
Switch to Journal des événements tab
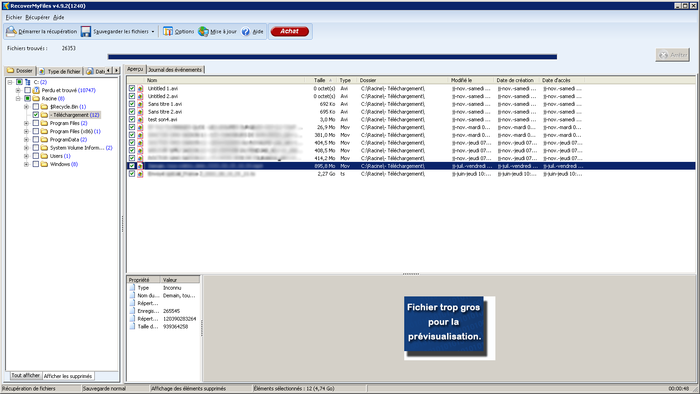coord(175,70)
